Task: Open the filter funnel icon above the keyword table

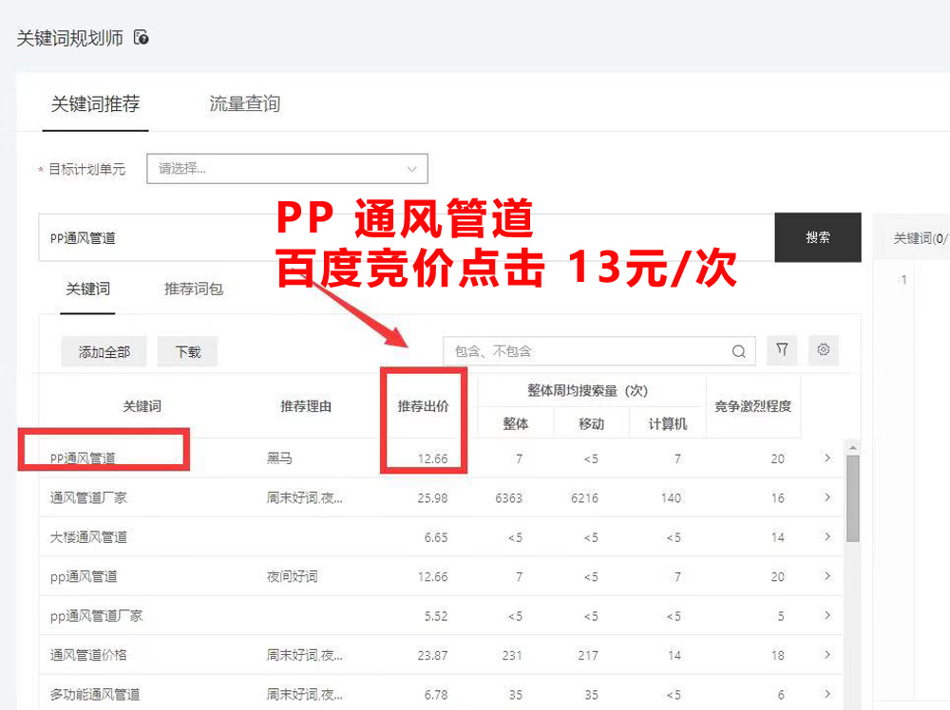Action: coord(781,350)
